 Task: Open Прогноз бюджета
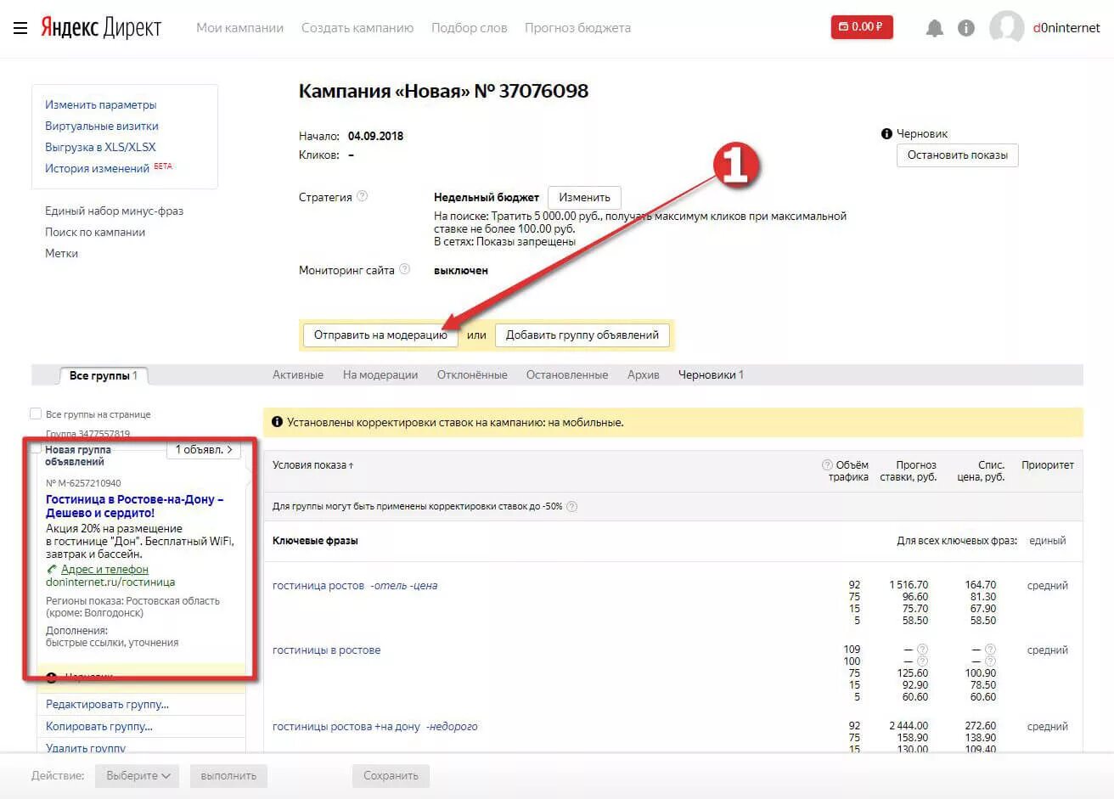pos(577,28)
